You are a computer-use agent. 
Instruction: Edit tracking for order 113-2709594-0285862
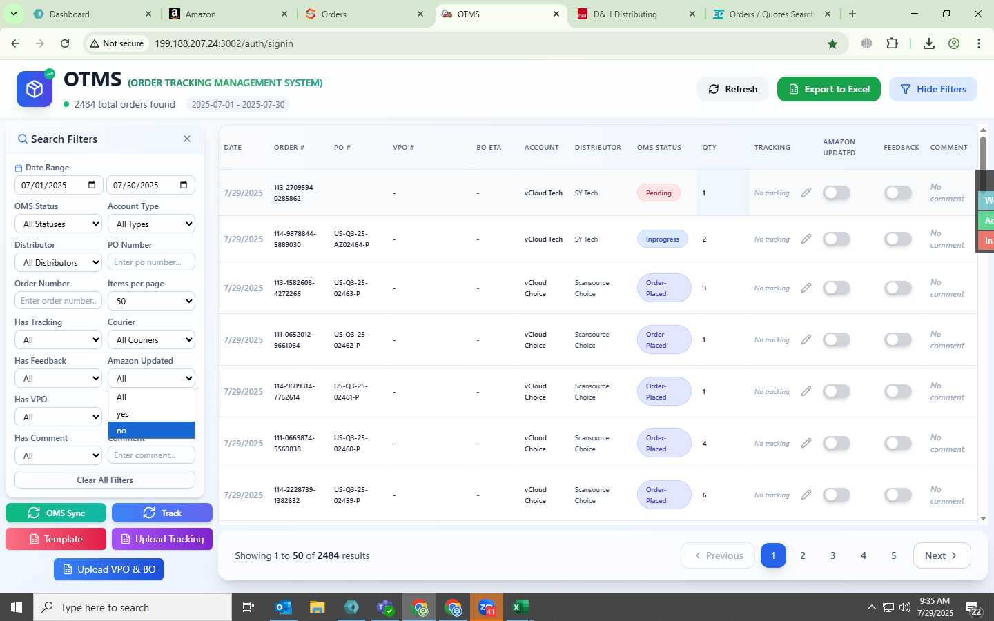(806, 193)
